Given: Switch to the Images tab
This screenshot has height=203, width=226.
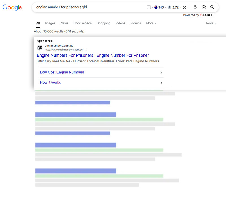Looking at the screenshot, I should [x=50, y=23].
